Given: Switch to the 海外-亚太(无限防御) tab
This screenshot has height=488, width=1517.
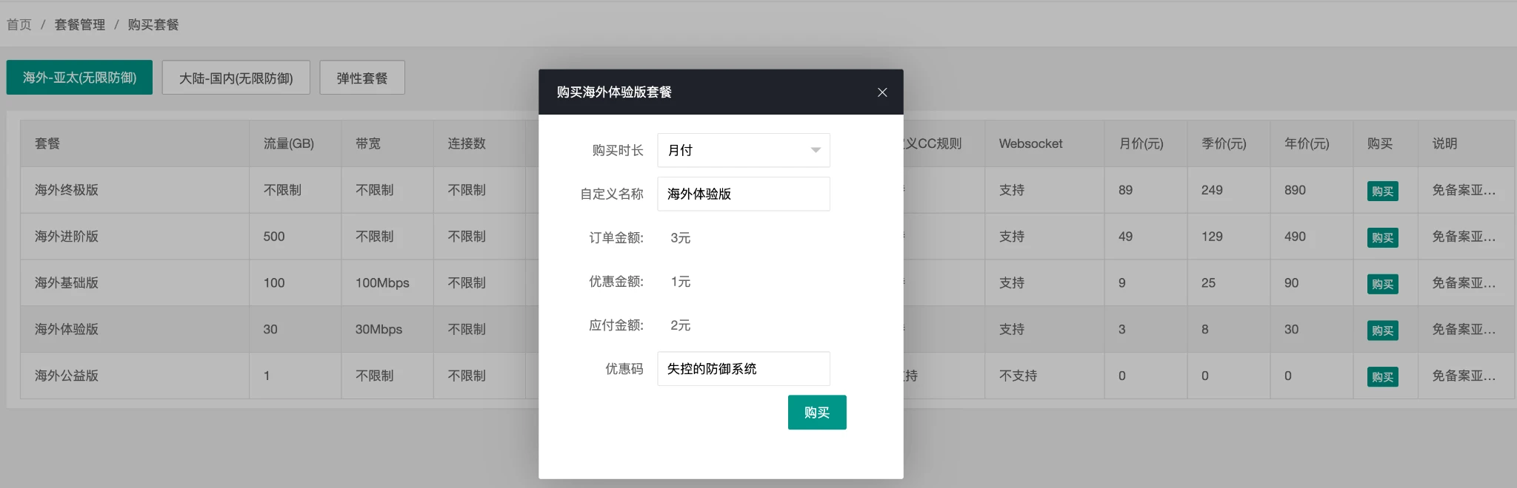Looking at the screenshot, I should click(79, 78).
